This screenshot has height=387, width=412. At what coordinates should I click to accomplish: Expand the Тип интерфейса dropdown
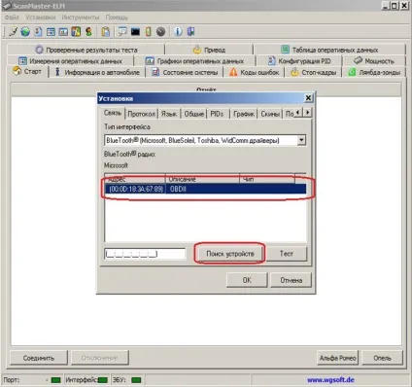click(301, 140)
